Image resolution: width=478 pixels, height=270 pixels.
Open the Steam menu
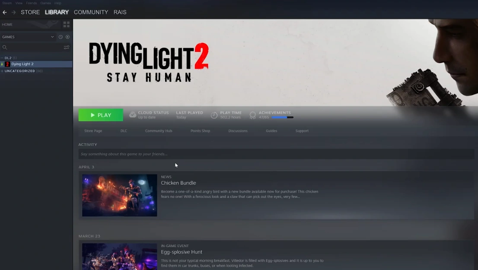7,3
